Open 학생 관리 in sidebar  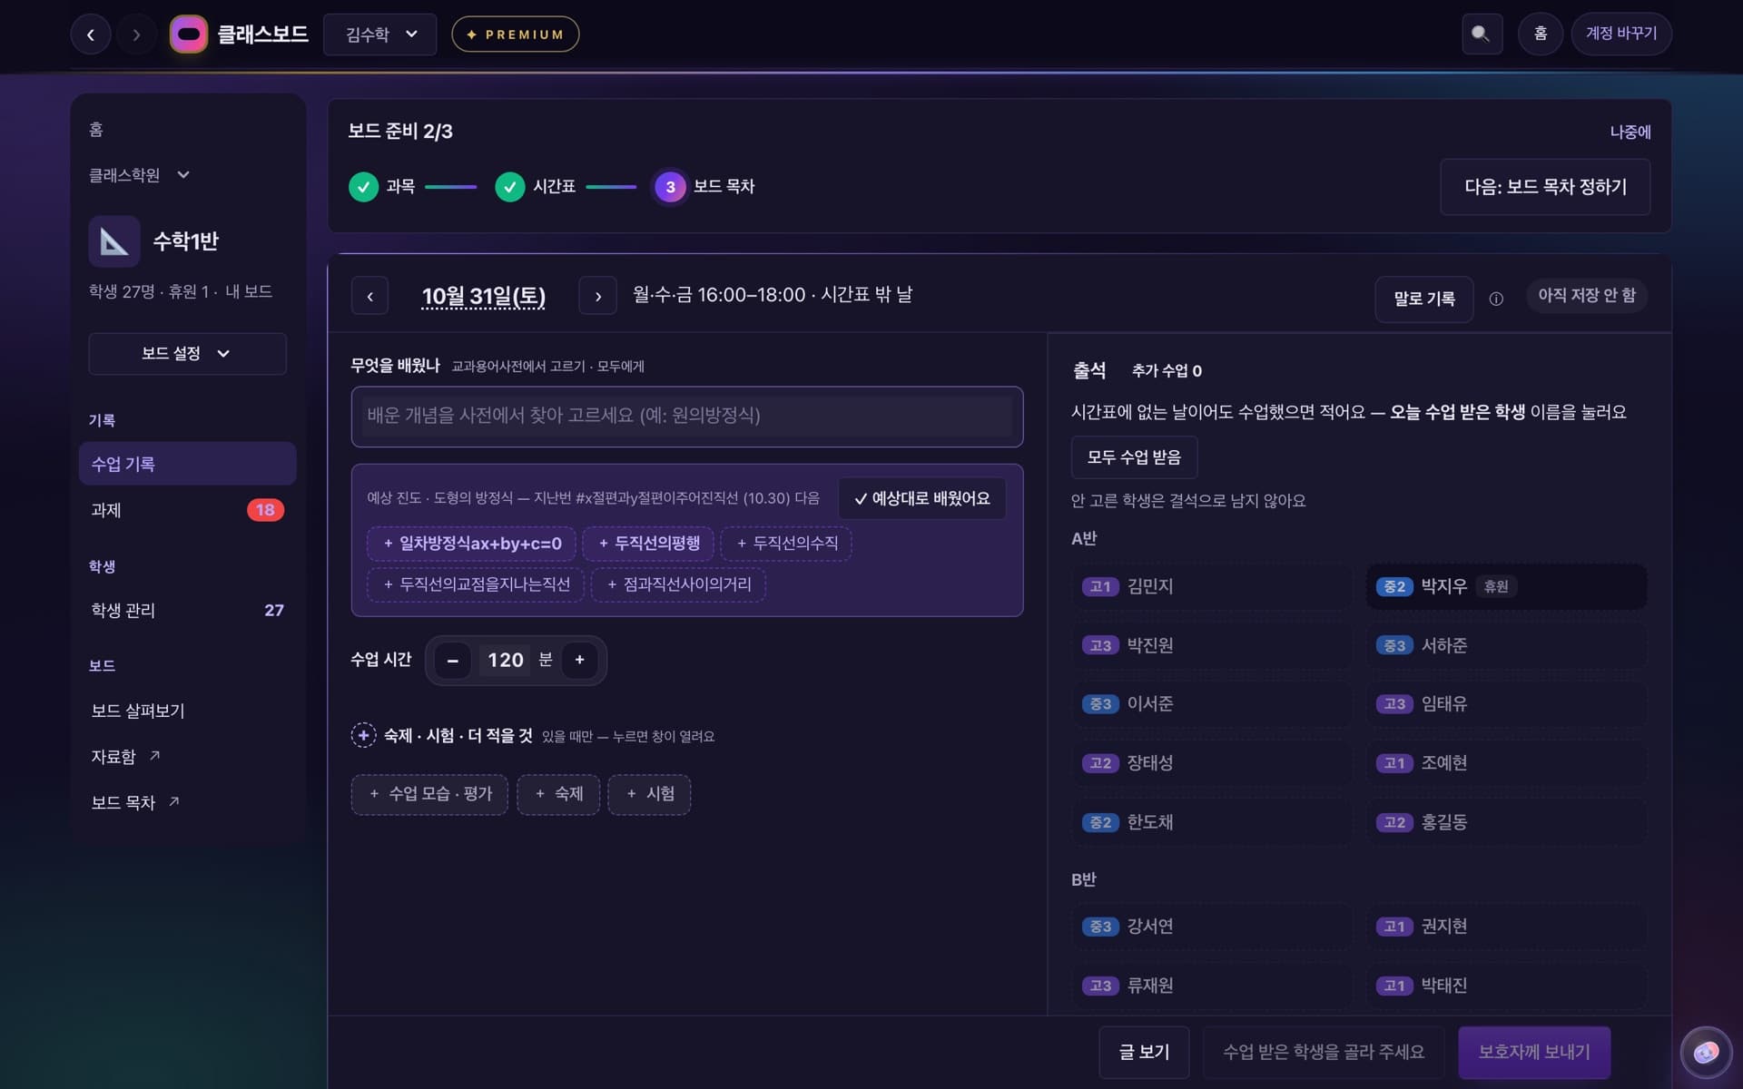click(x=187, y=610)
